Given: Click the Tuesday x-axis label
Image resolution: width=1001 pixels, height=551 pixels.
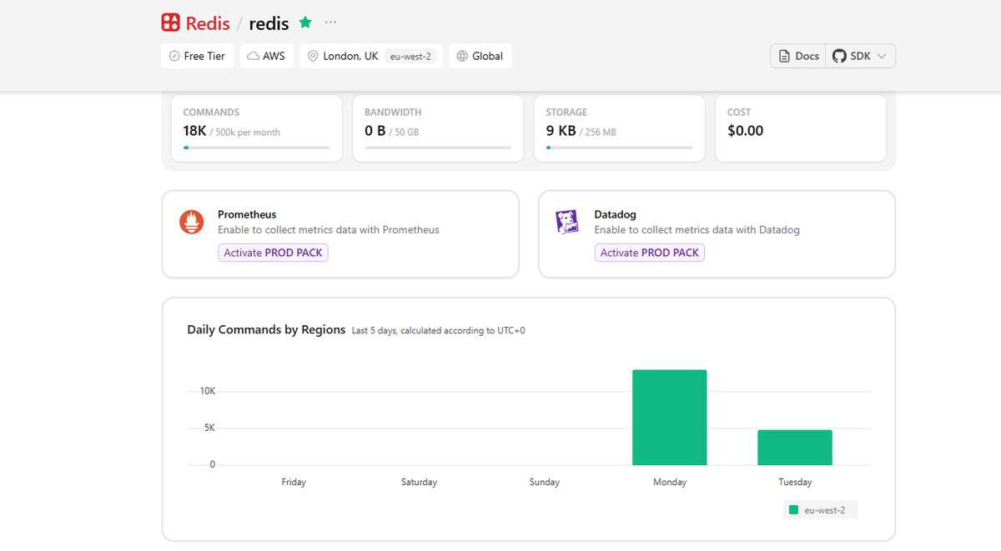Looking at the screenshot, I should 795,482.
